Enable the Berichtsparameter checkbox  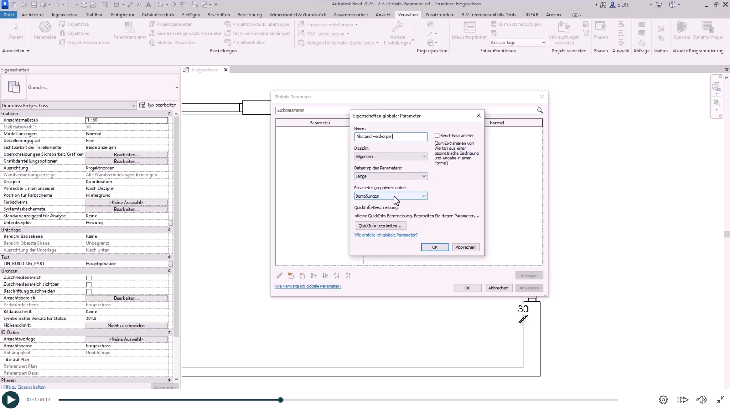point(437,136)
